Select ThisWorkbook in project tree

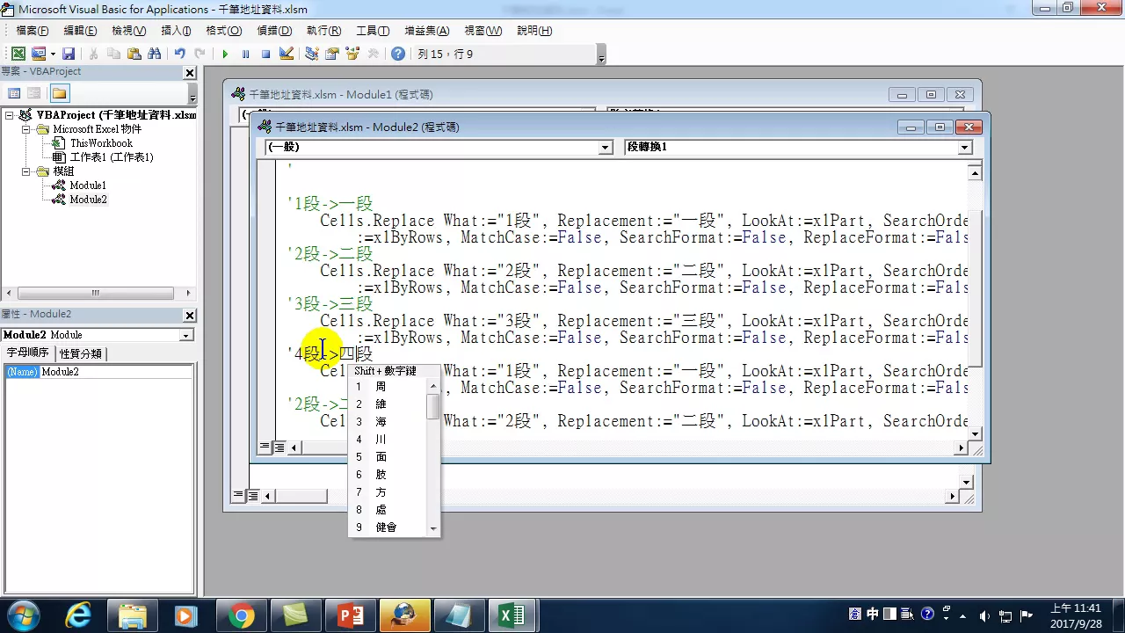pyautogui.click(x=101, y=143)
